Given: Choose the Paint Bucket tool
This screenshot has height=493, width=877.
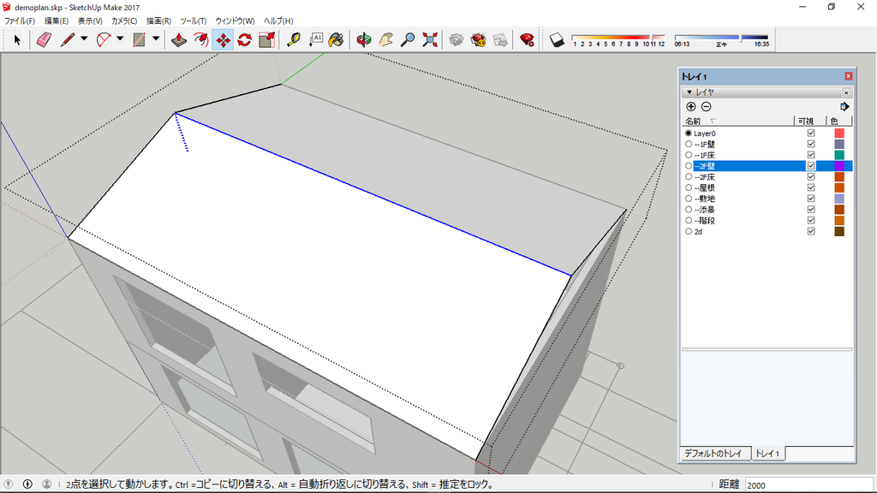Looking at the screenshot, I should (x=336, y=40).
